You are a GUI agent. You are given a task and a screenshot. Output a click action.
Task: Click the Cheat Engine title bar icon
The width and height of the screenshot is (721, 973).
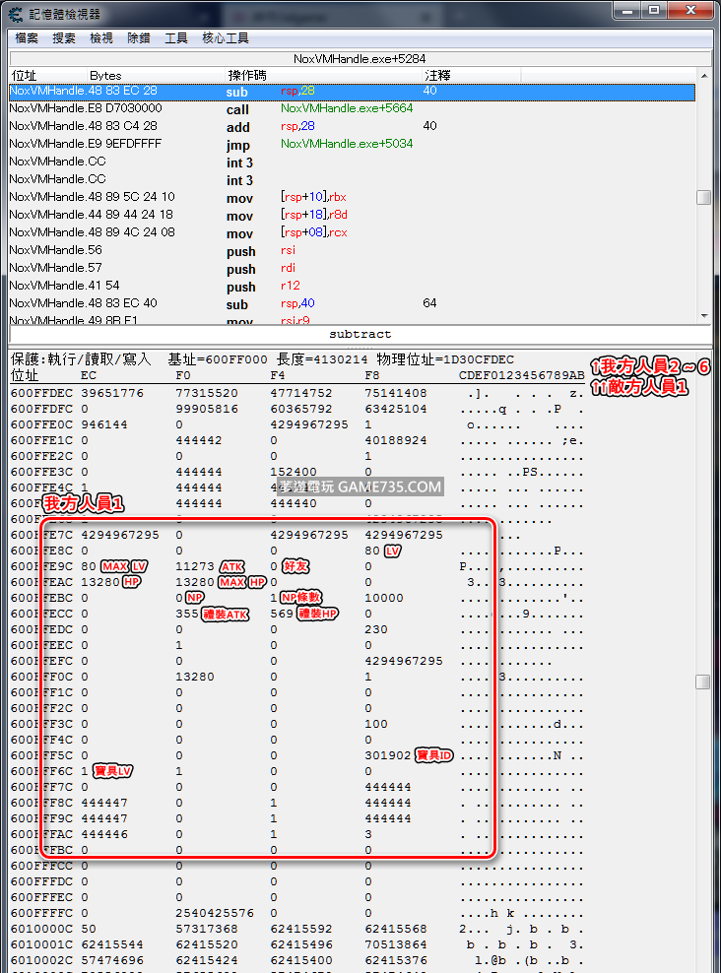[16, 14]
